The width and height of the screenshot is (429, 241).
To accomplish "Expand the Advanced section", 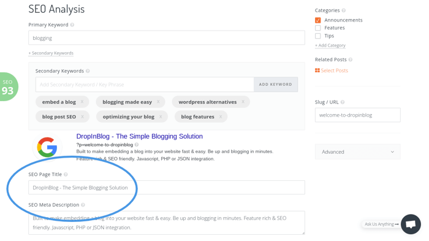I will (357, 151).
